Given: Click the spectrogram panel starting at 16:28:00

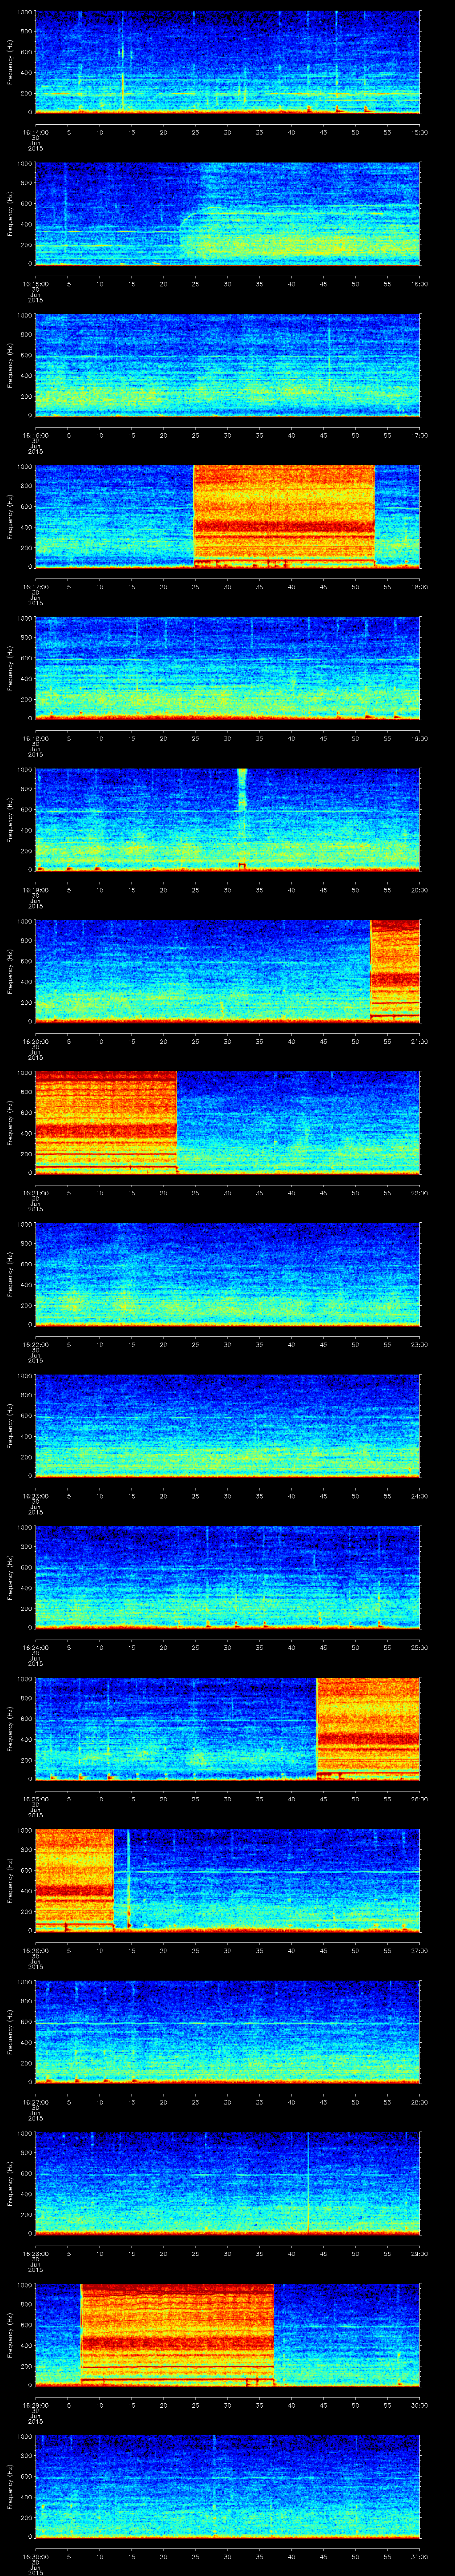Looking at the screenshot, I should (x=227, y=2184).
